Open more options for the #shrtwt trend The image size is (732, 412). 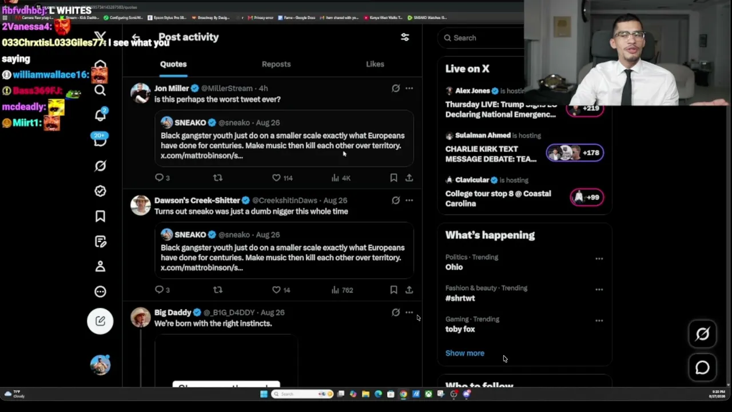(599, 290)
